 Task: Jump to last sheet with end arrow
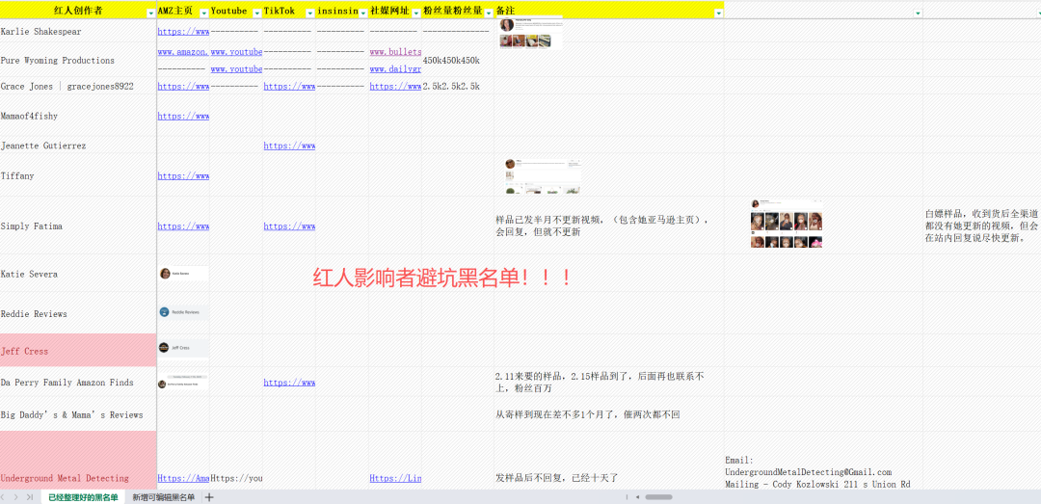point(30,497)
